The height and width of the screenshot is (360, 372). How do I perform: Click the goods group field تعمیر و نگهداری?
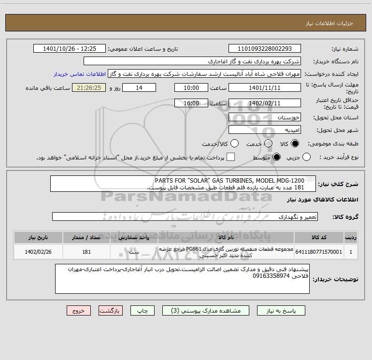pyautogui.click(x=185, y=216)
